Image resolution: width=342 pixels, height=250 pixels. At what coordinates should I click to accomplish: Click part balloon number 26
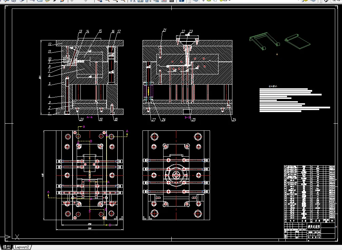pos(164,120)
